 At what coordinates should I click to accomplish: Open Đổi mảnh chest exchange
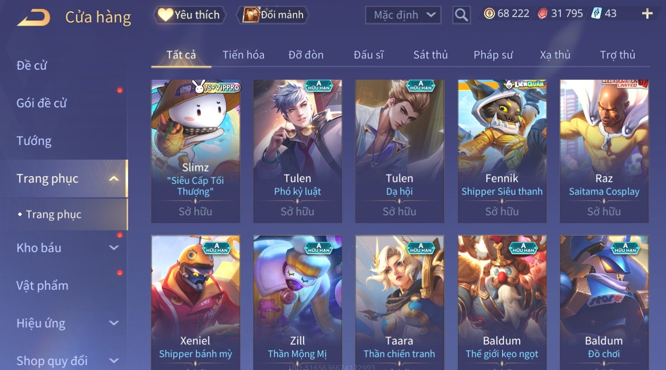[273, 15]
